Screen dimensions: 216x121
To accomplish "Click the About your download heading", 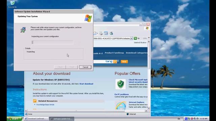I will pyautogui.click(x=52, y=74).
